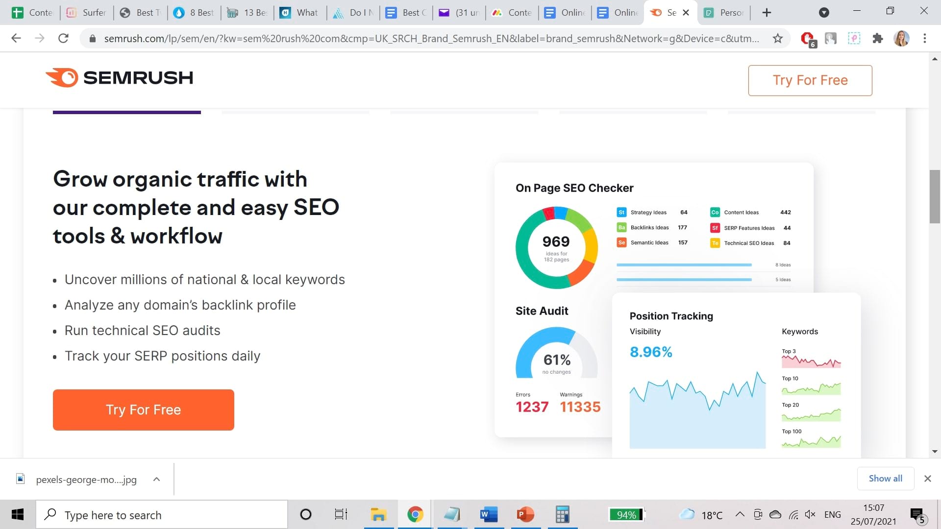Click the address bar URL

point(431,38)
